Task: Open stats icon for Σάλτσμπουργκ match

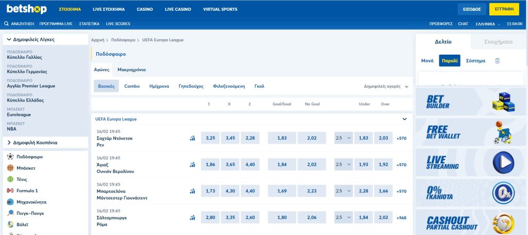Action: [192, 217]
